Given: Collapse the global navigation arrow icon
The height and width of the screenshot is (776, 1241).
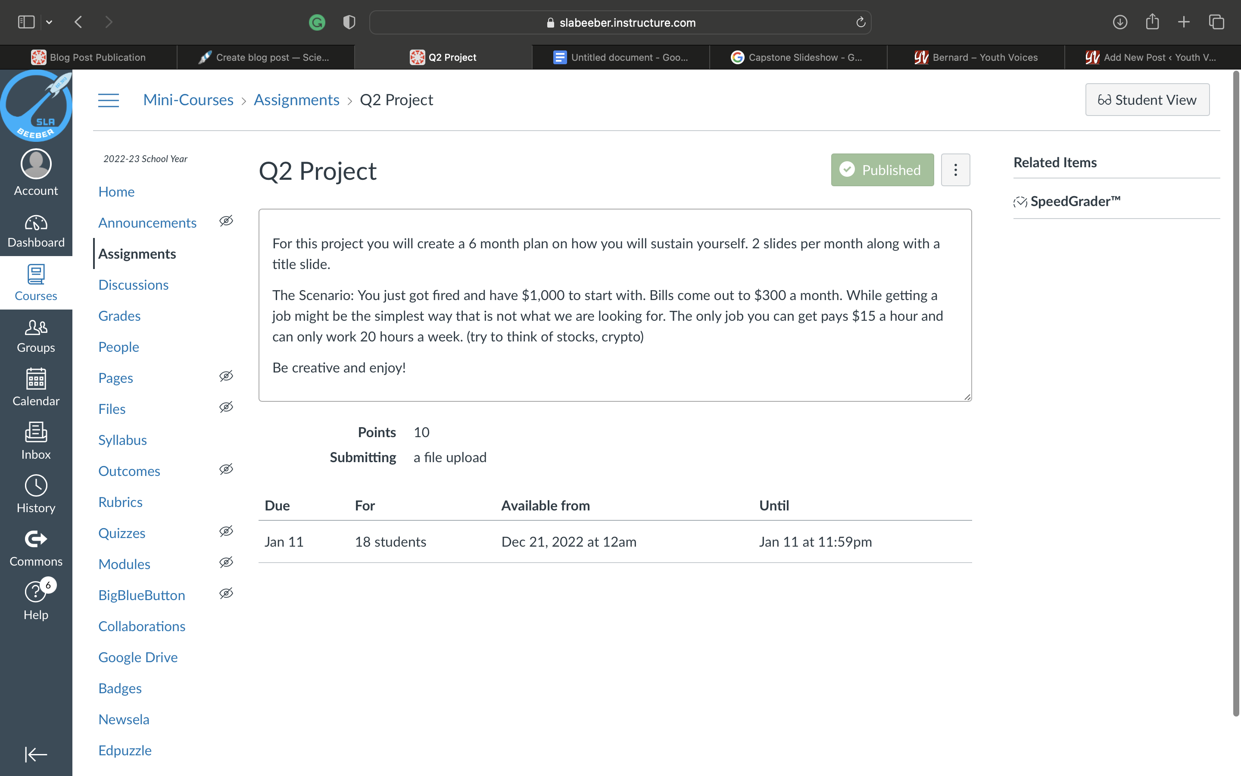Looking at the screenshot, I should (36, 754).
